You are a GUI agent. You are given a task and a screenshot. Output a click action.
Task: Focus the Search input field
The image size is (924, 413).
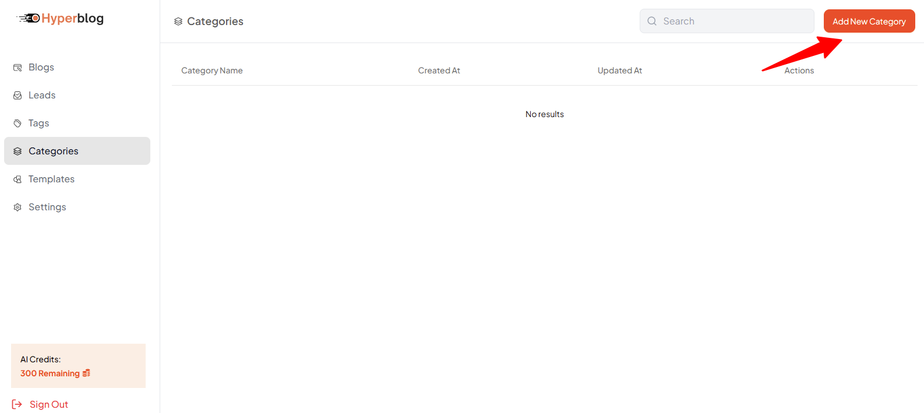(x=727, y=21)
